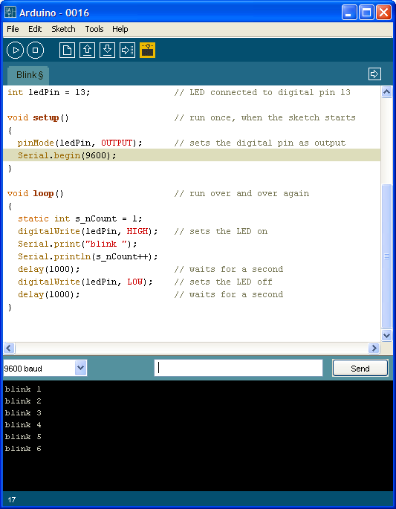
Task: Open the tab menu arrow icon
Action: pyautogui.click(x=374, y=74)
